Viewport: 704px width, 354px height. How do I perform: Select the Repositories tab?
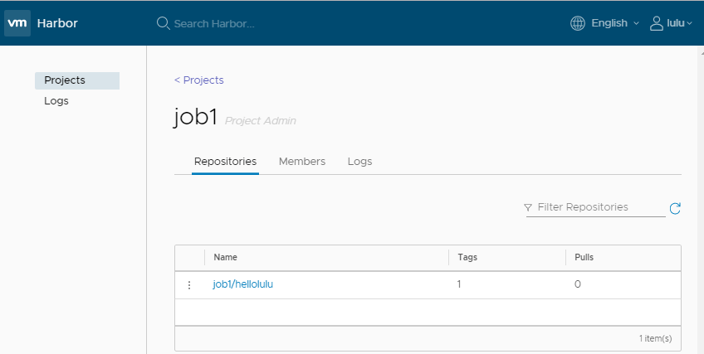point(225,161)
